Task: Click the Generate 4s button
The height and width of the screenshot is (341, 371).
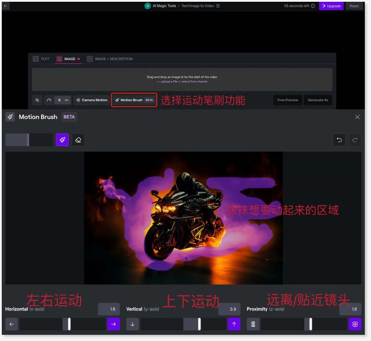Action: pos(318,100)
